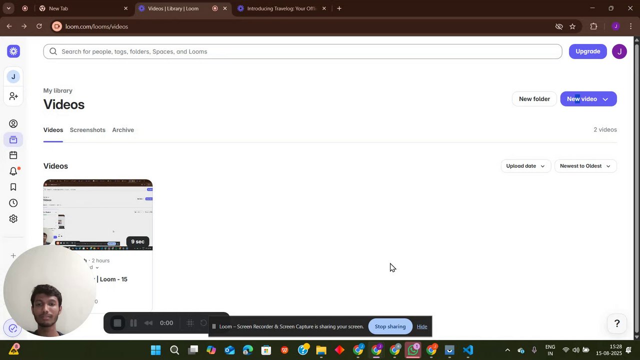This screenshot has width=640, height=360.
Task: Open the Chrome three-dot menu
Action: point(630,26)
